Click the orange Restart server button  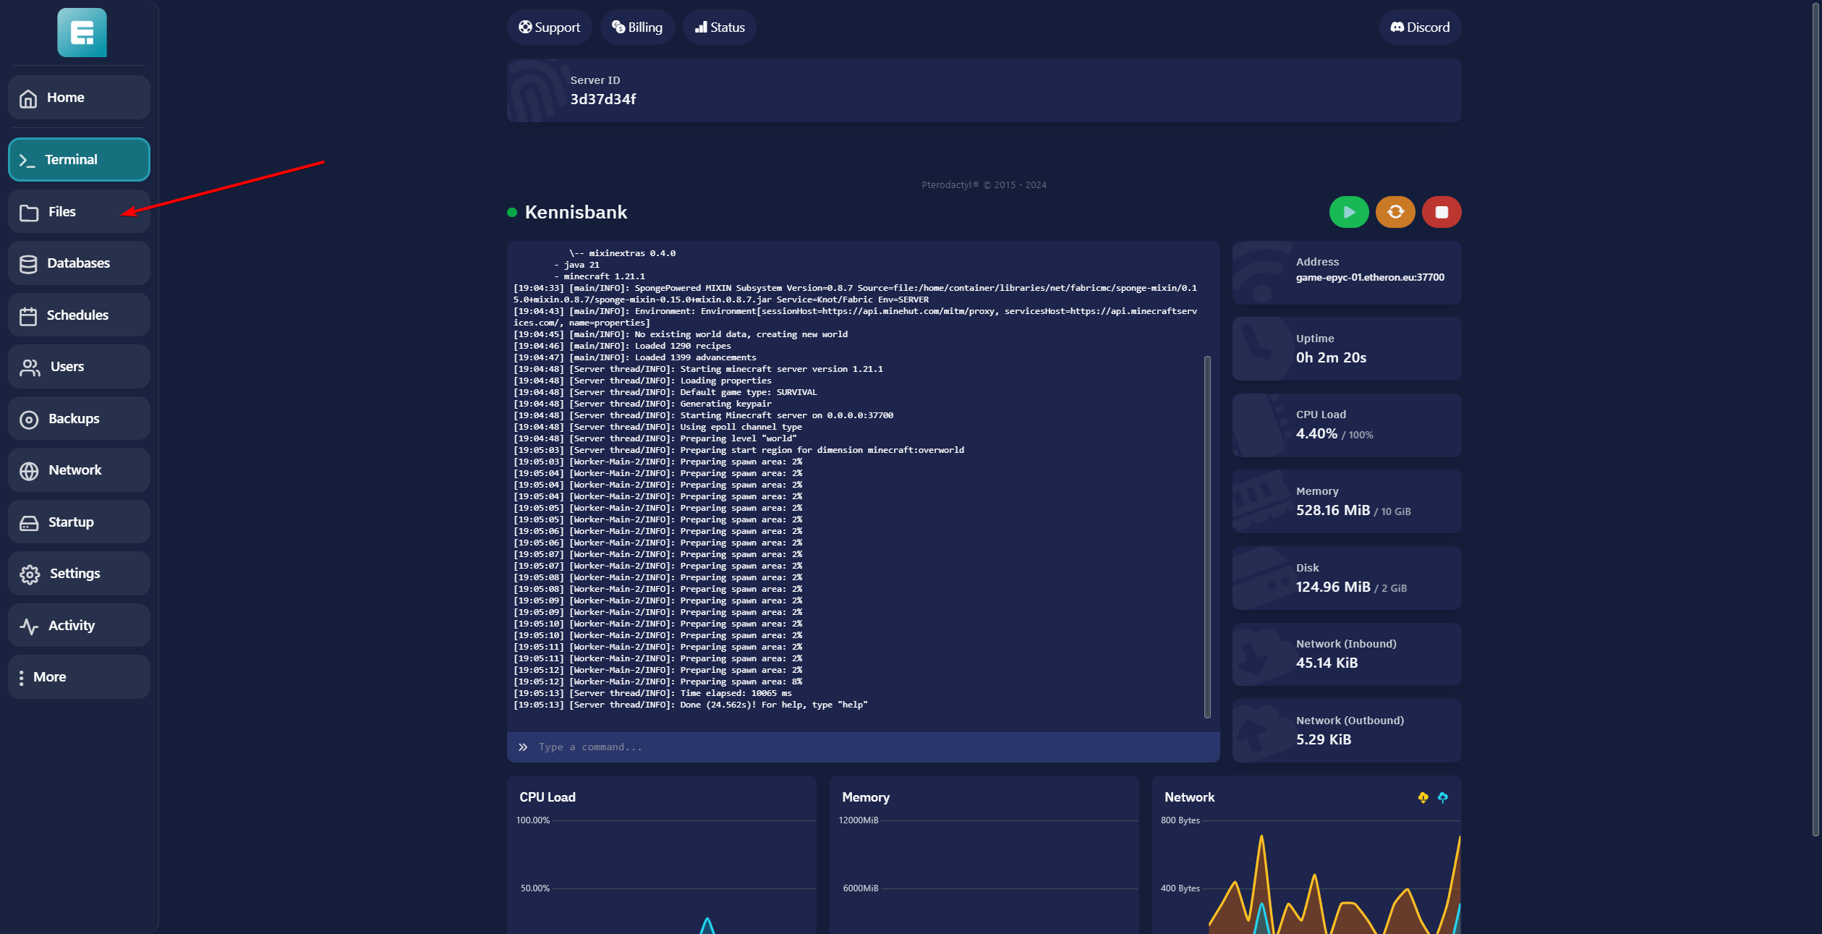click(1395, 212)
